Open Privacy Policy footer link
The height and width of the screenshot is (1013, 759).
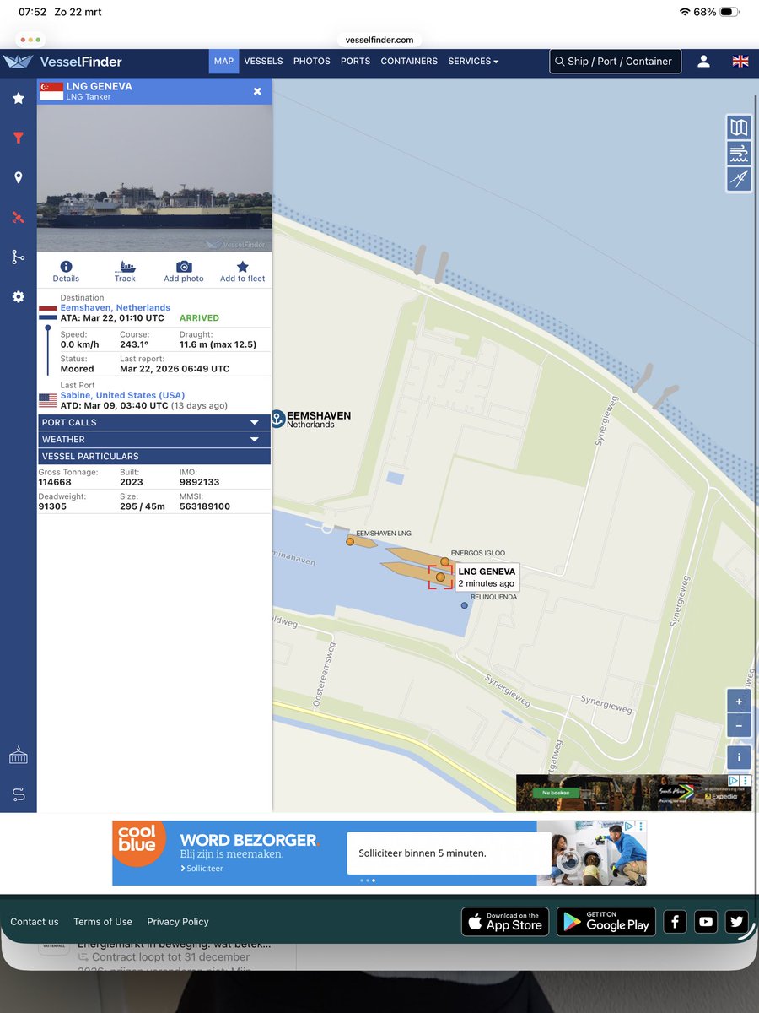(x=178, y=922)
